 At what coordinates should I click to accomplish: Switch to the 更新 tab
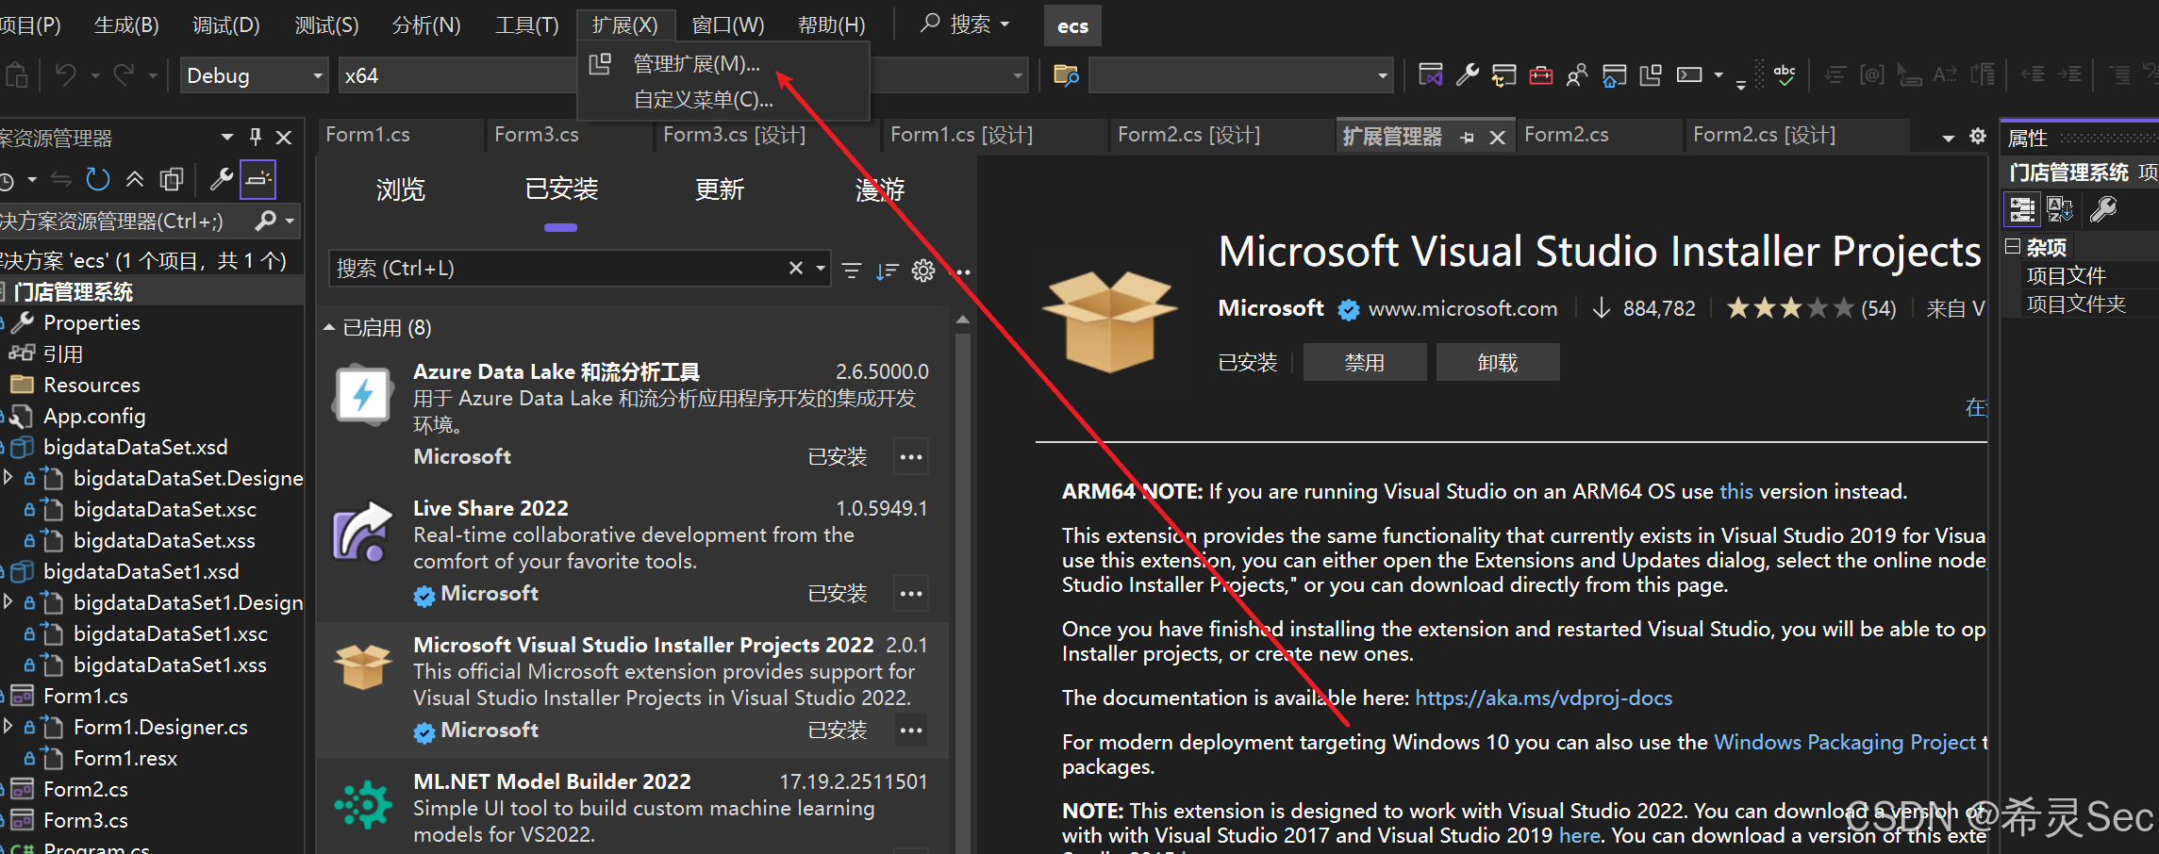pyautogui.click(x=720, y=189)
